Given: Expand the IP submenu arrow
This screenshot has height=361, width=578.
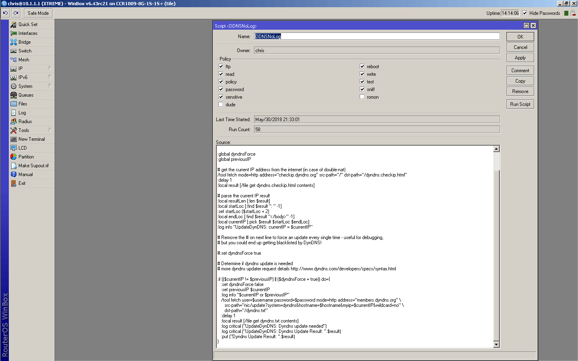Looking at the screenshot, I should coord(50,68).
